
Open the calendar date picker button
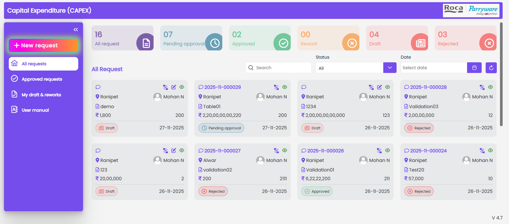coord(474,68)
